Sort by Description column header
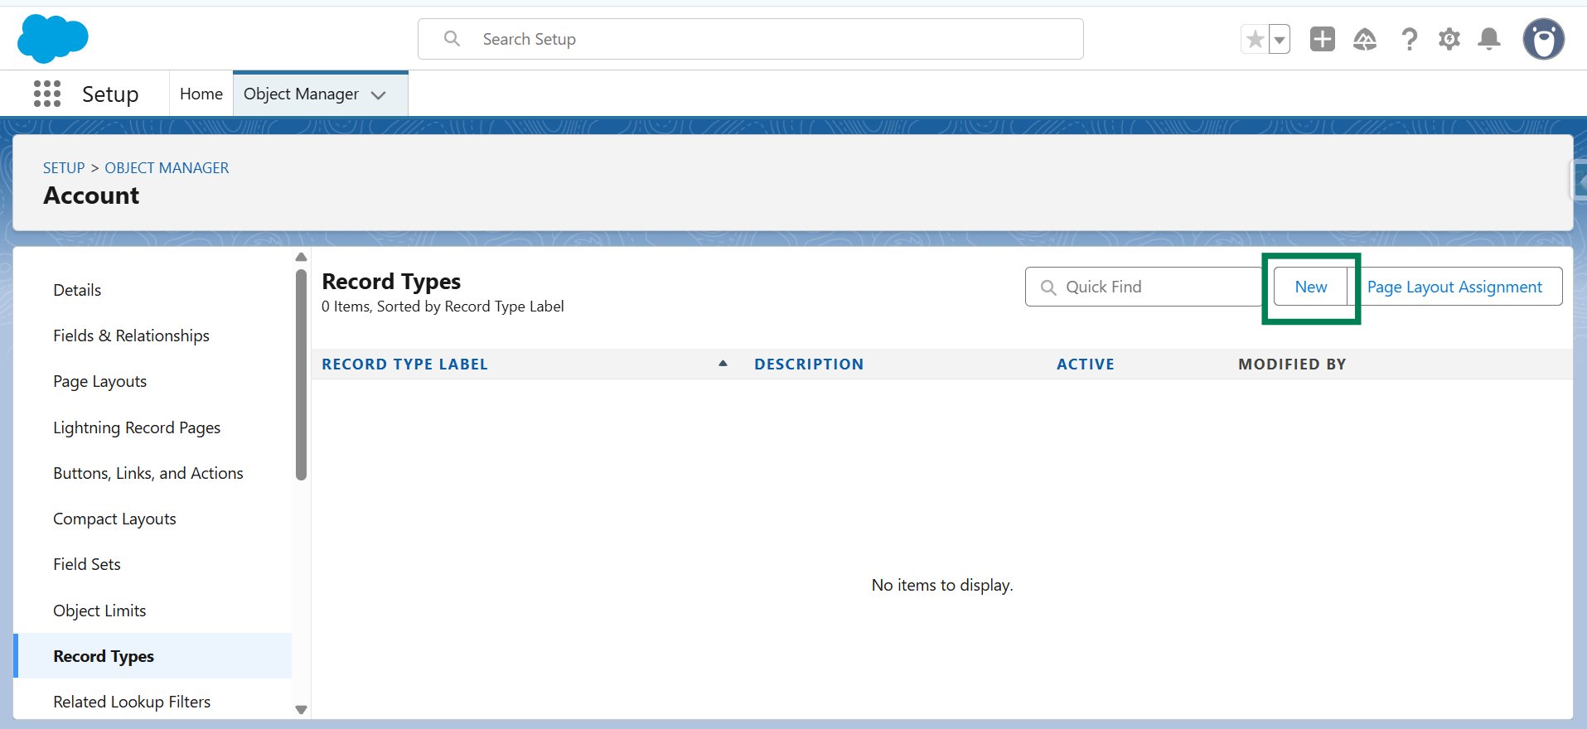 (x=809, y=364)
